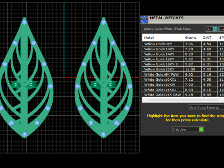Click the Metal Weights flask and scale icon

coord(144,20)
